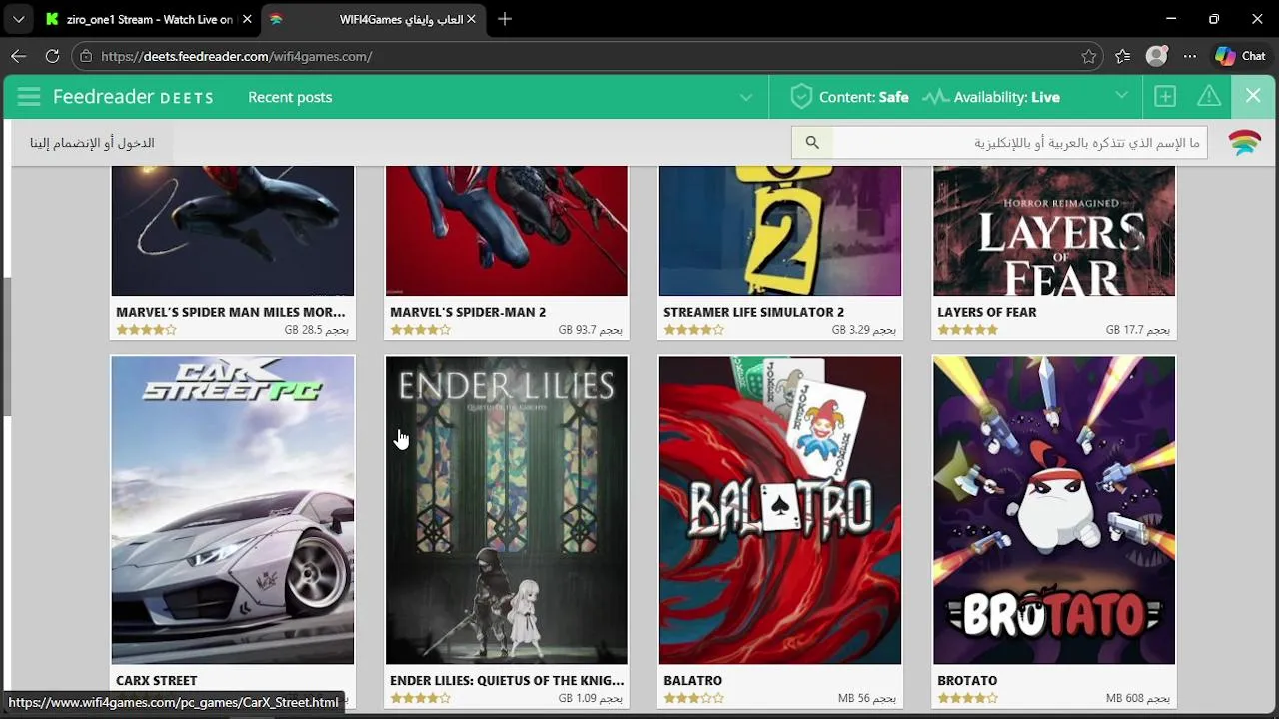Click Spider-Man 2 red cover image

click(x=507, y=231)
